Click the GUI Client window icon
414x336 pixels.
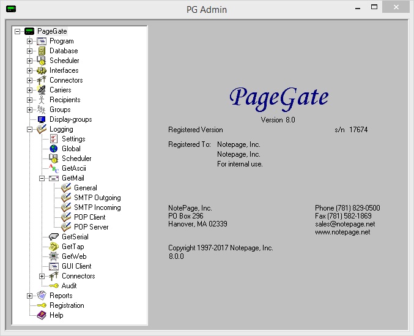pyautogui.click(x=54, y=266)
